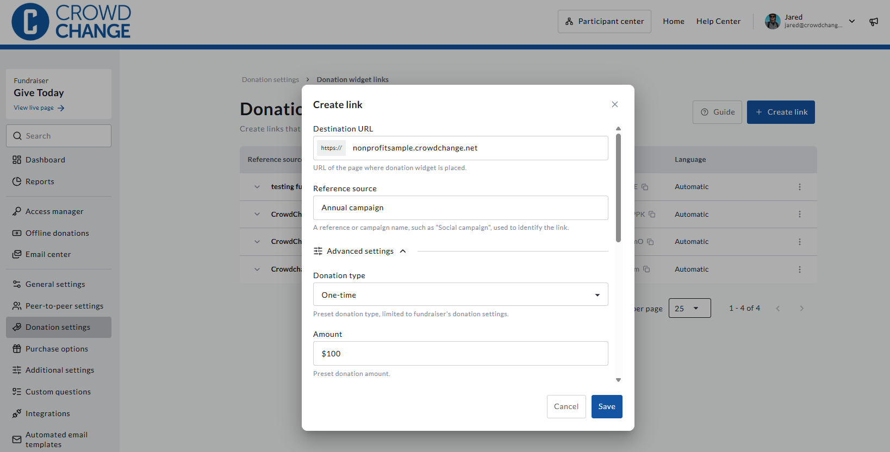This screenshot has width=890, height=452.
Task: Click Donation settings breadcrumb
Action: coord(270,79)
